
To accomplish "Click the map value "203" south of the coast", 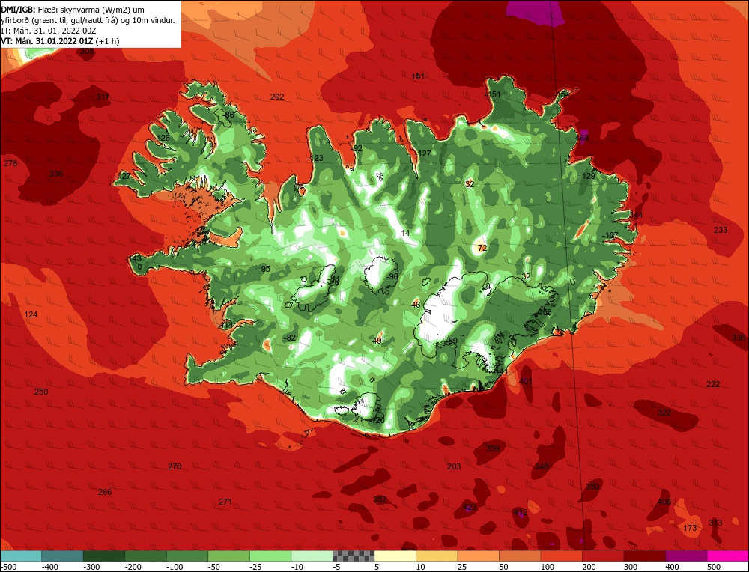I will (454, 466).
